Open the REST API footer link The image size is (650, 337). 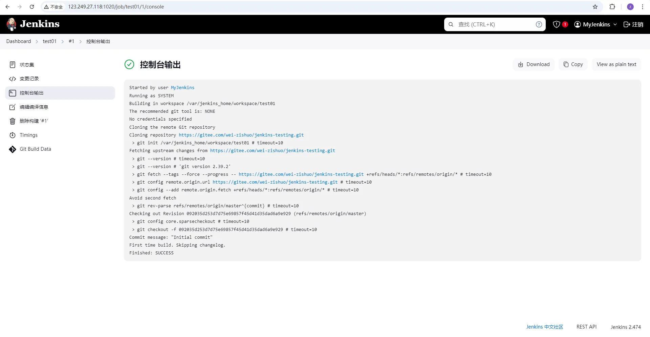587,327
